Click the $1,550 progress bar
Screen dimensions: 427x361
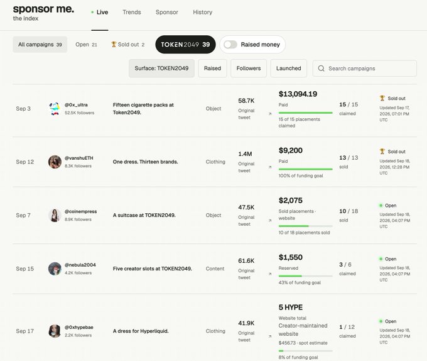pos(306,276)
